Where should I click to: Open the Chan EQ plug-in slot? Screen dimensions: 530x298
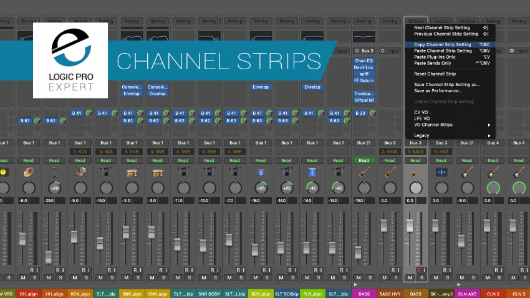tap(364, 61)
